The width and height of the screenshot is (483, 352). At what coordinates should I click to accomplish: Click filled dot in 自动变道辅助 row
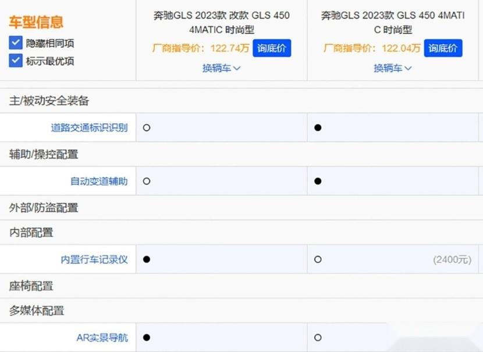tap(318, 181)
